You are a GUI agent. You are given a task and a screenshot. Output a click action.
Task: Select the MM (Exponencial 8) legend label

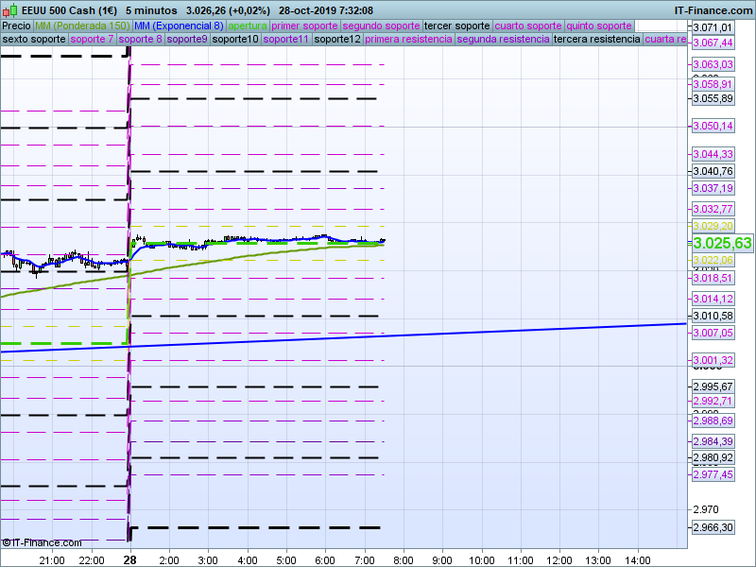pyautogui.click(x=179, y=26)
